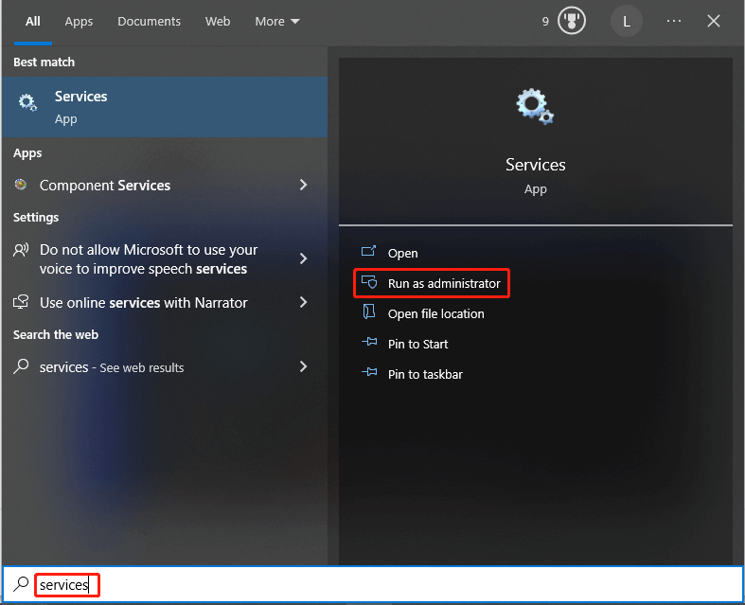Click the large Services icon in preview pane
The width and height of the screenshot is (745, 605).
coord(535,106)
